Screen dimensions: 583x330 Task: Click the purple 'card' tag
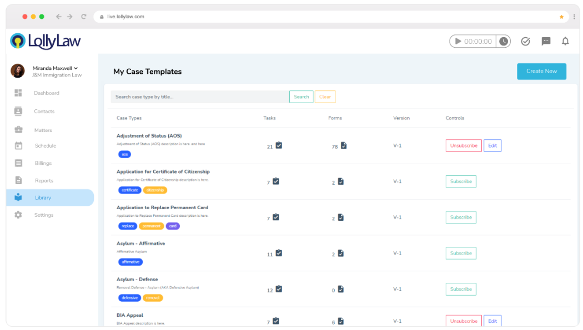(173, 226)
